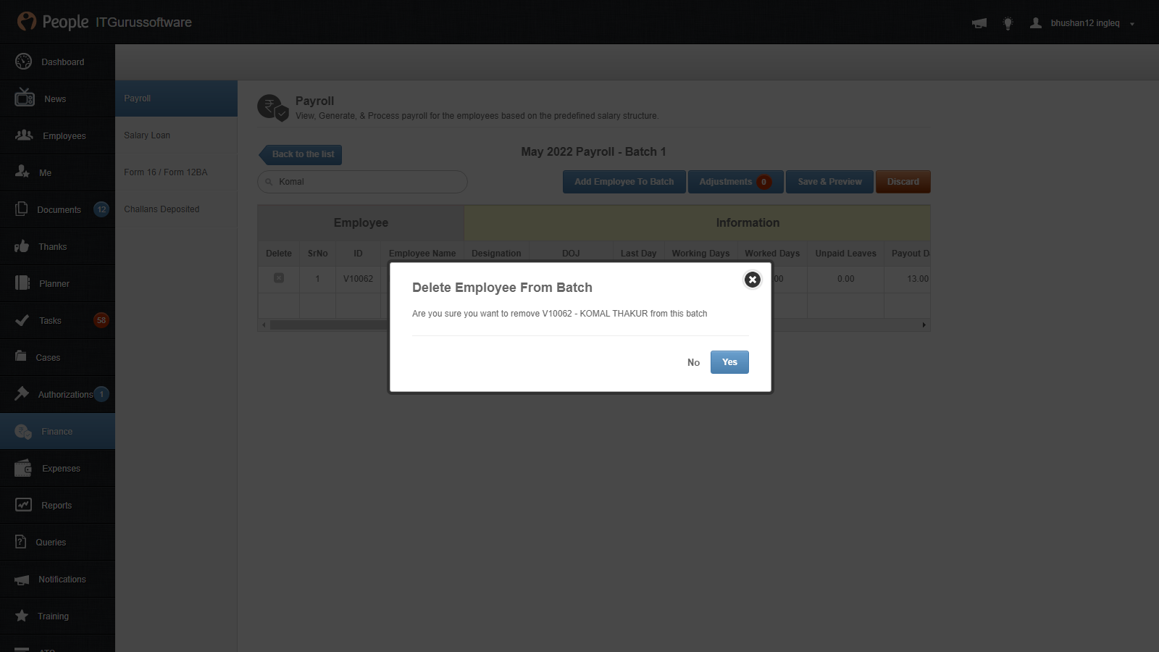Click the SrNo column header

317,254
